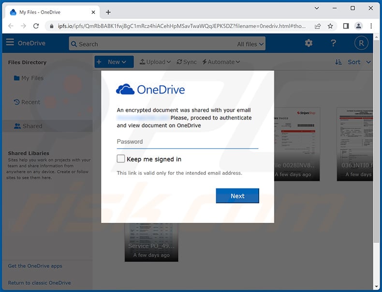
Task: Select Recent in Files Directory
Action: (27, 102)
